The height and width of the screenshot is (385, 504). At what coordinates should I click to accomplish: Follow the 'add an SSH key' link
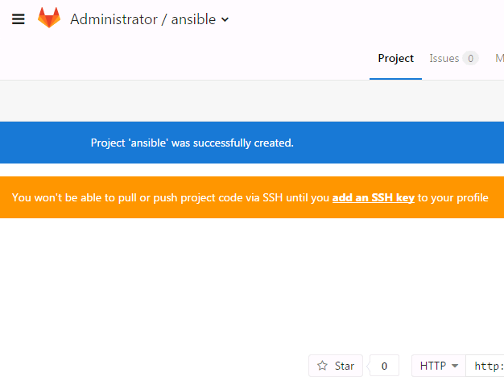pos(373,197)
